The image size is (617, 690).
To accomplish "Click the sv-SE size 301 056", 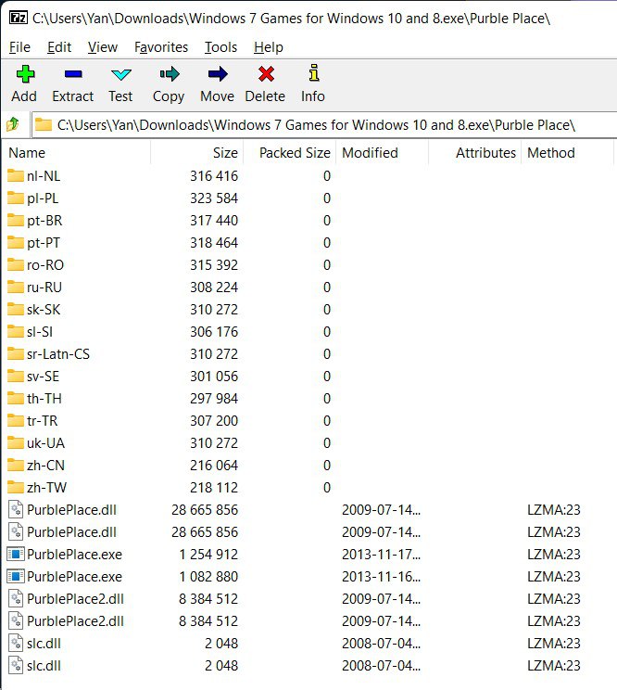I will tap(214, 376).
